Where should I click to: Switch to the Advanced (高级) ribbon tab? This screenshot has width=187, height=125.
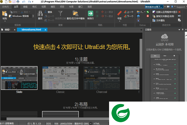click(89, 7)
